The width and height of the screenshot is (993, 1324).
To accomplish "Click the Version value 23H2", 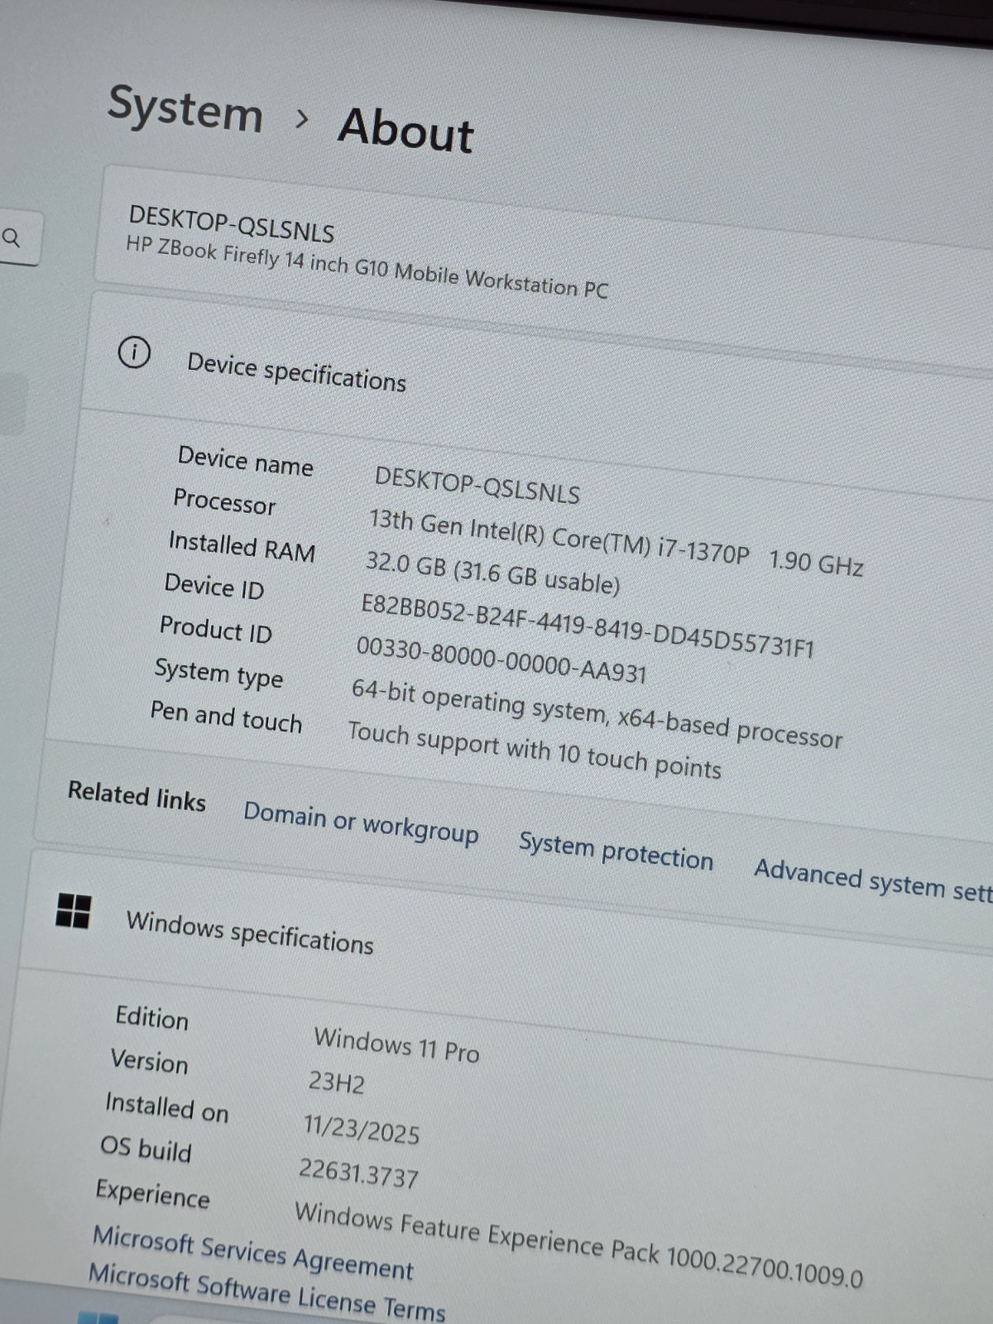I will (x=336, y=1082).
